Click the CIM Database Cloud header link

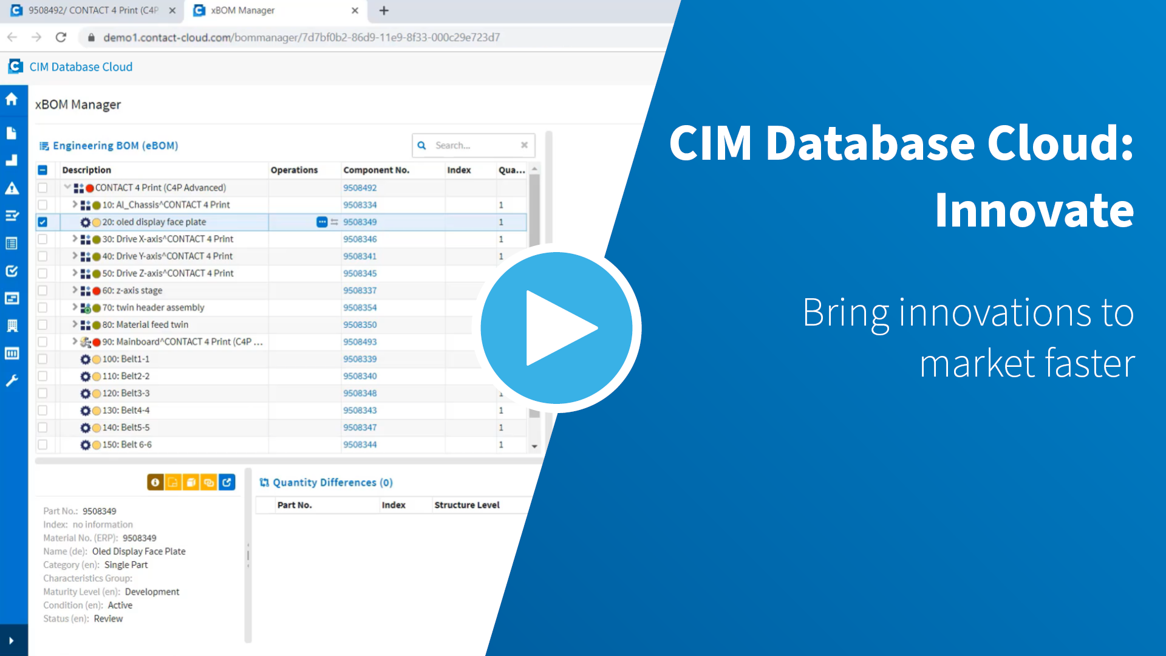coord(81,67)
